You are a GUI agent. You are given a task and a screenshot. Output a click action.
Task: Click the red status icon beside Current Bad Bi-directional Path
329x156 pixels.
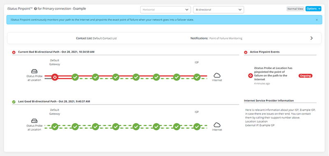[14, 52]
